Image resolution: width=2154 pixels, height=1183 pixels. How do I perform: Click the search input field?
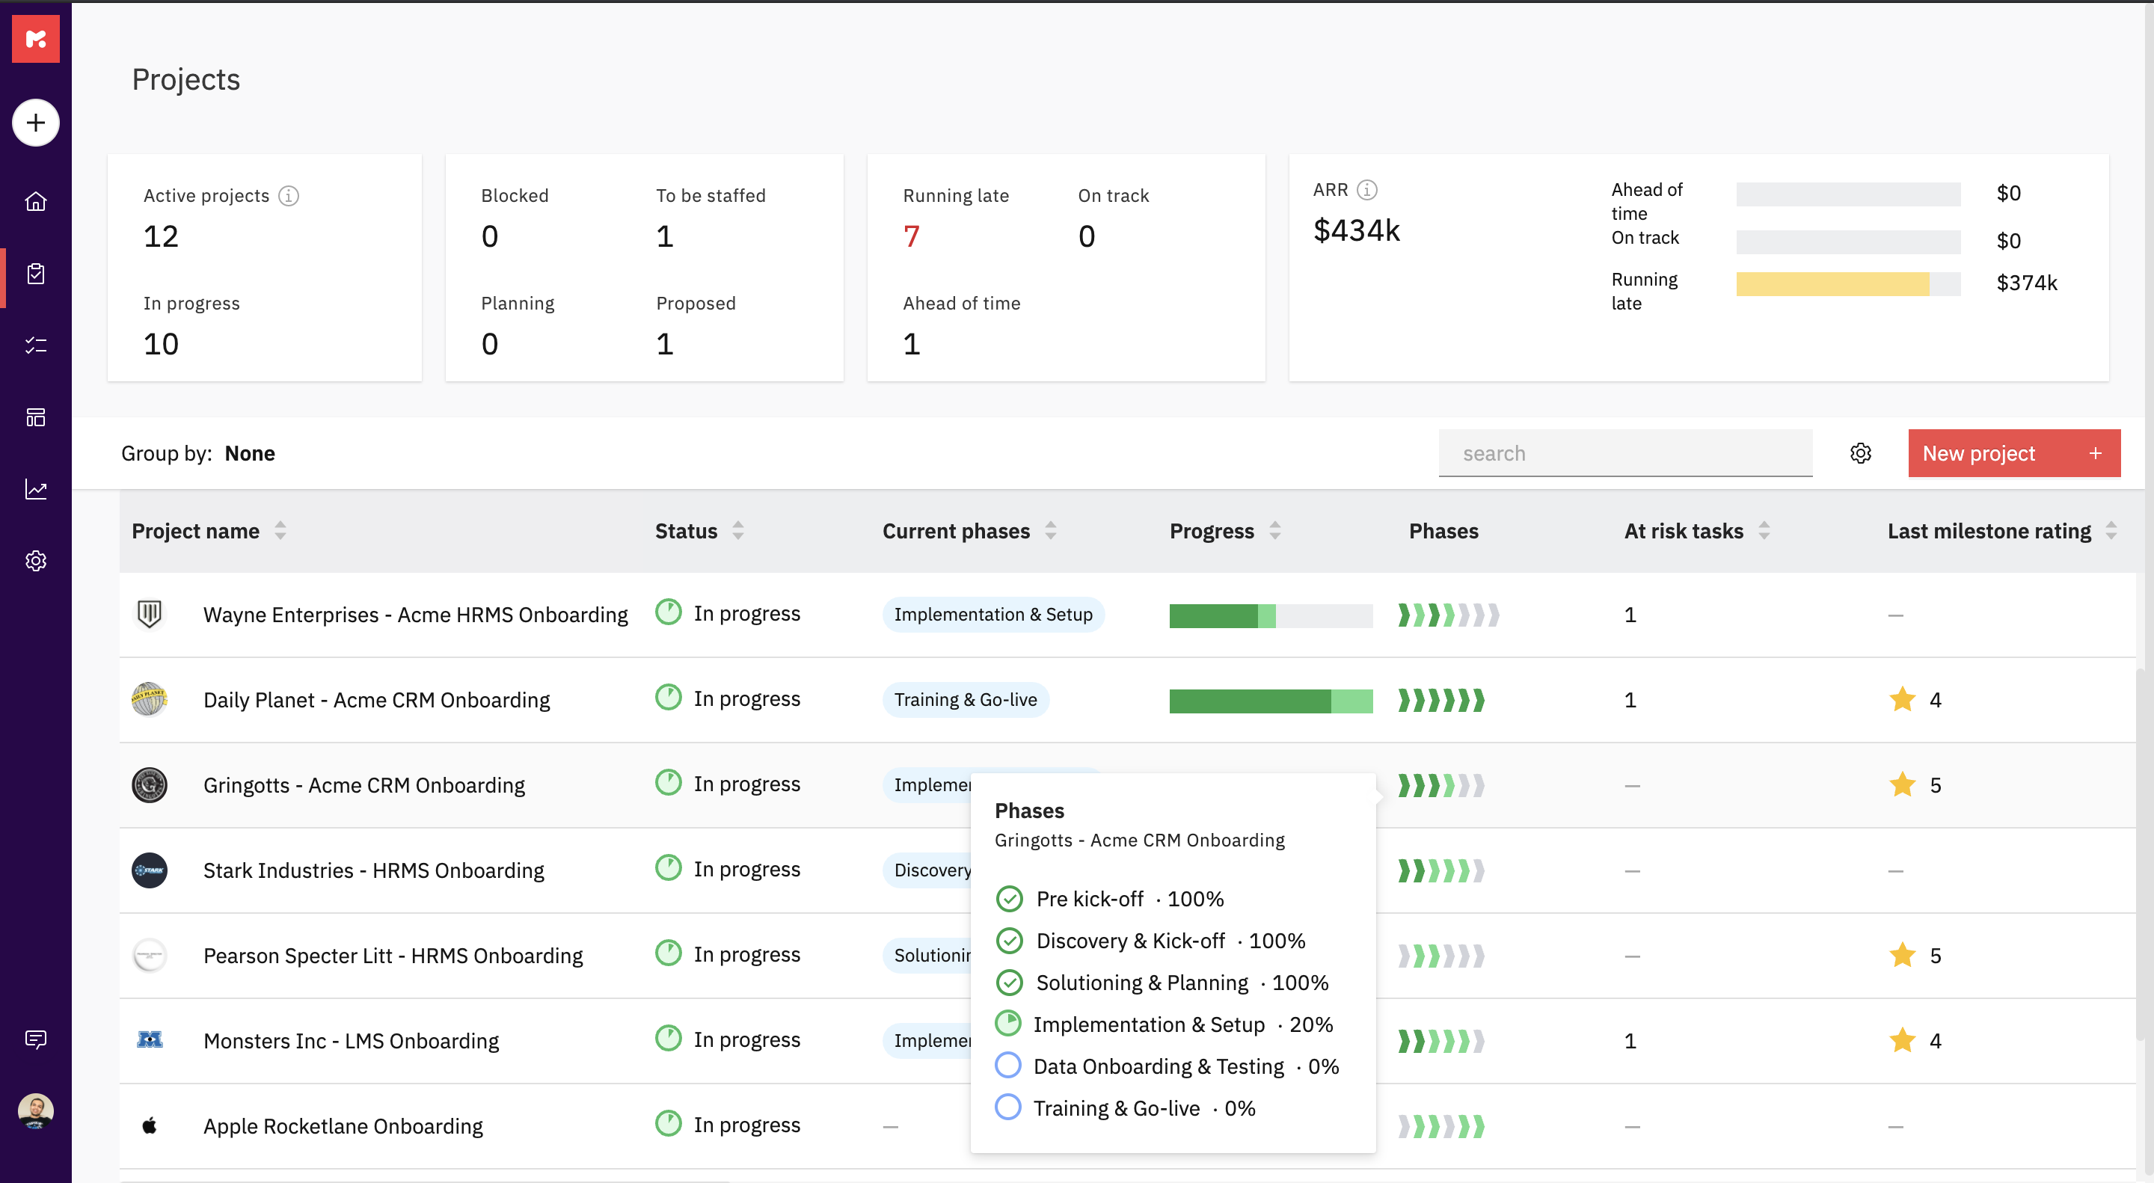pyautogui.click(x=1624, y=453)
